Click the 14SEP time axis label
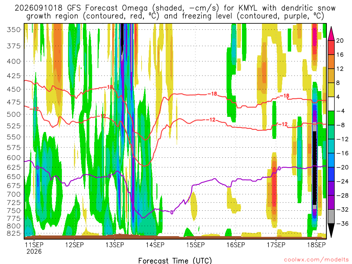The image size is (352, 264). [x=155, y=245]
